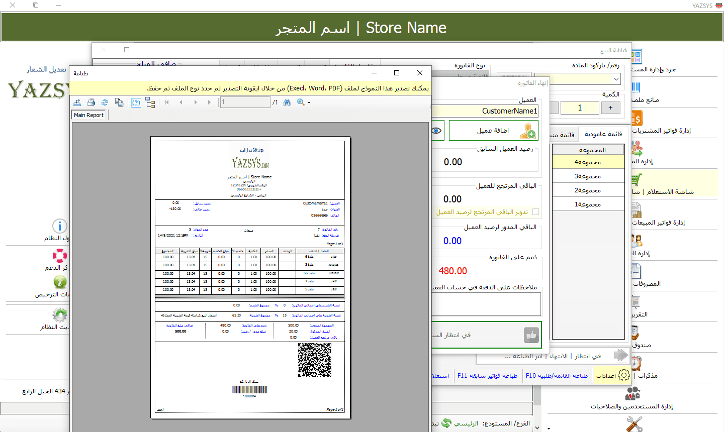
Task: Click the gray arrow icon in status strip
Action: click(x=621, y=356)
